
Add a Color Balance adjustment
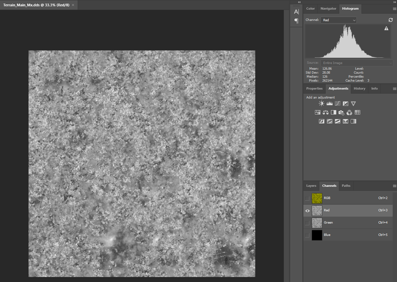pos(326,112)
